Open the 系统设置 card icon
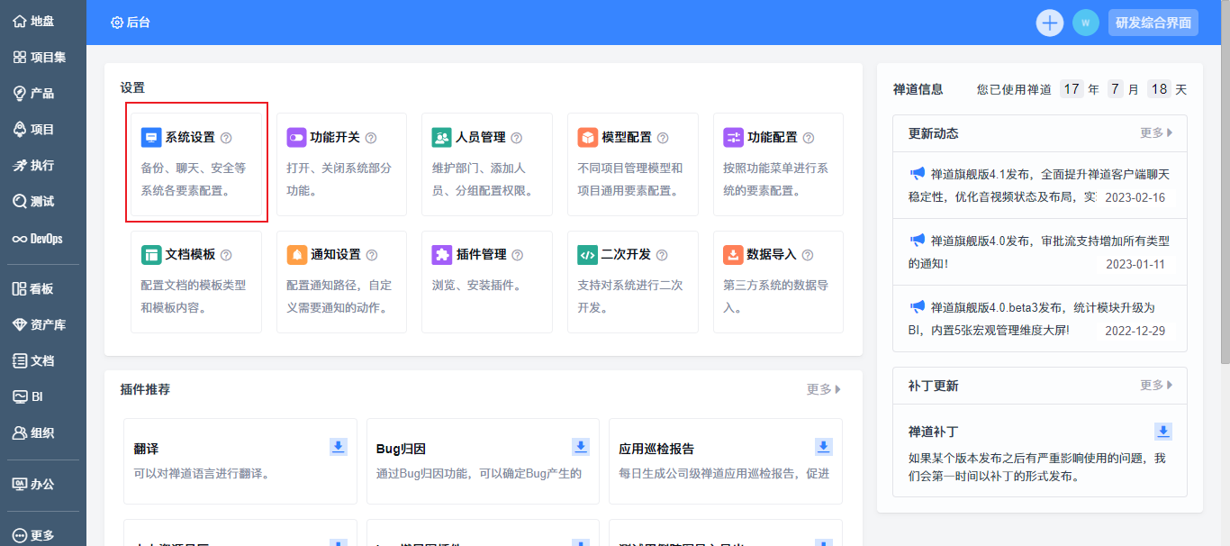The image size is (1230, 546). 151,138
